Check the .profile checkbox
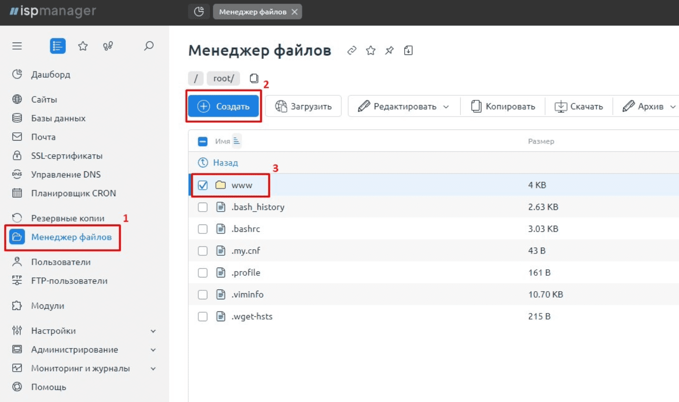Screen dimensions: 679x402 (x=202, y=273)
